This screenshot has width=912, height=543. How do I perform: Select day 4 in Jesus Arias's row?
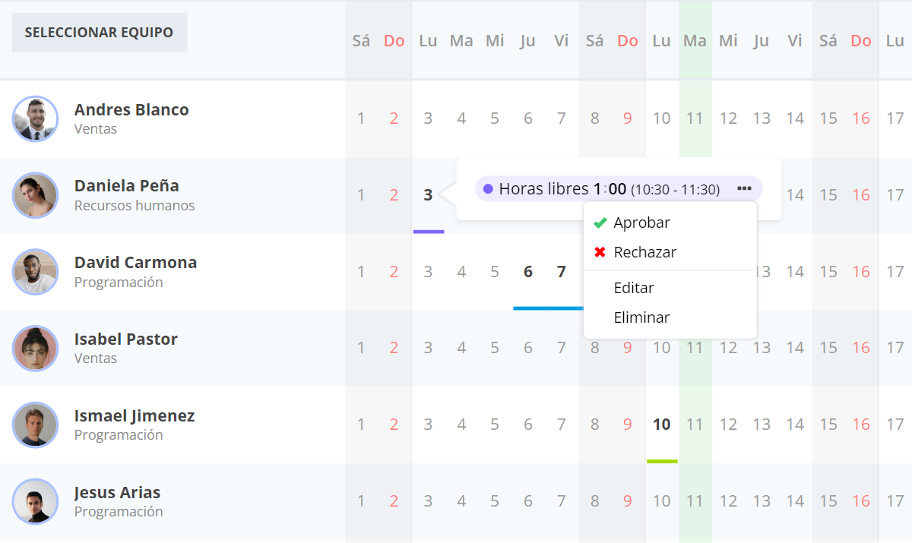(461, 501)
